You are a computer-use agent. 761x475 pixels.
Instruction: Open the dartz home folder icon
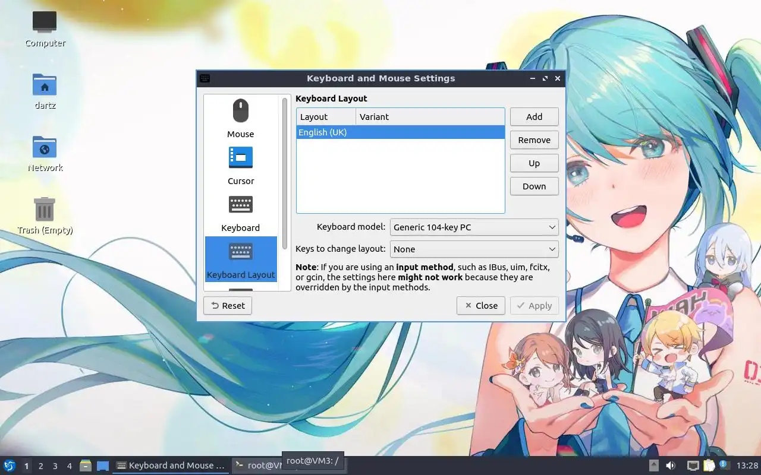pos(45,91)
